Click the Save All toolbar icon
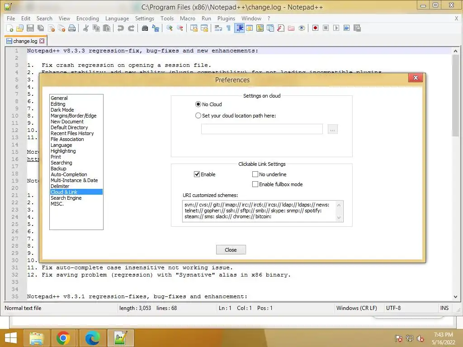This screenshot has height=347, width=463. coord(40,28)
